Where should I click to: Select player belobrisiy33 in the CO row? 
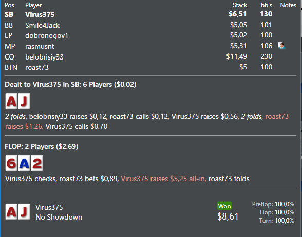coord(44,57)
